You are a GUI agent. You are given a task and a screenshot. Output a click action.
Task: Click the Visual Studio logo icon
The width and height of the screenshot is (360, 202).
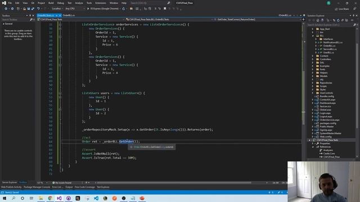click(4, 3)
